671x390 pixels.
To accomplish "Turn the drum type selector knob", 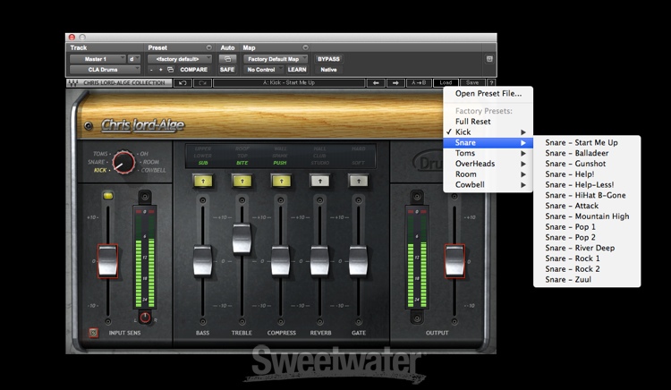I will (x=123, y=163).
